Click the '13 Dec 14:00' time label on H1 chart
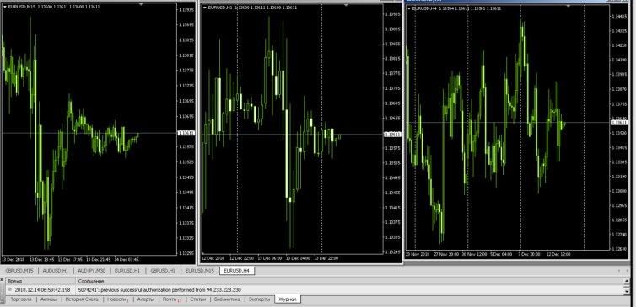The height and width of the screenshot is (307, 636). (298, 258)
